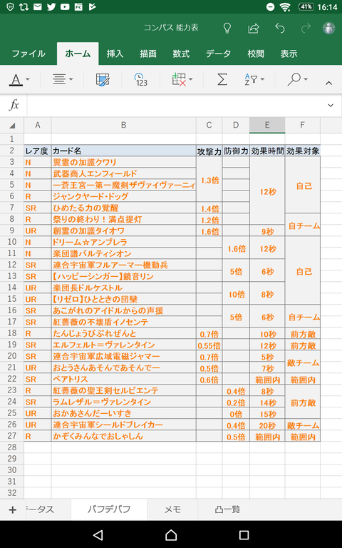The image size is (342, 548).
Task: Expand the sort and filter arrow
Action: click(x=262, y=80)
